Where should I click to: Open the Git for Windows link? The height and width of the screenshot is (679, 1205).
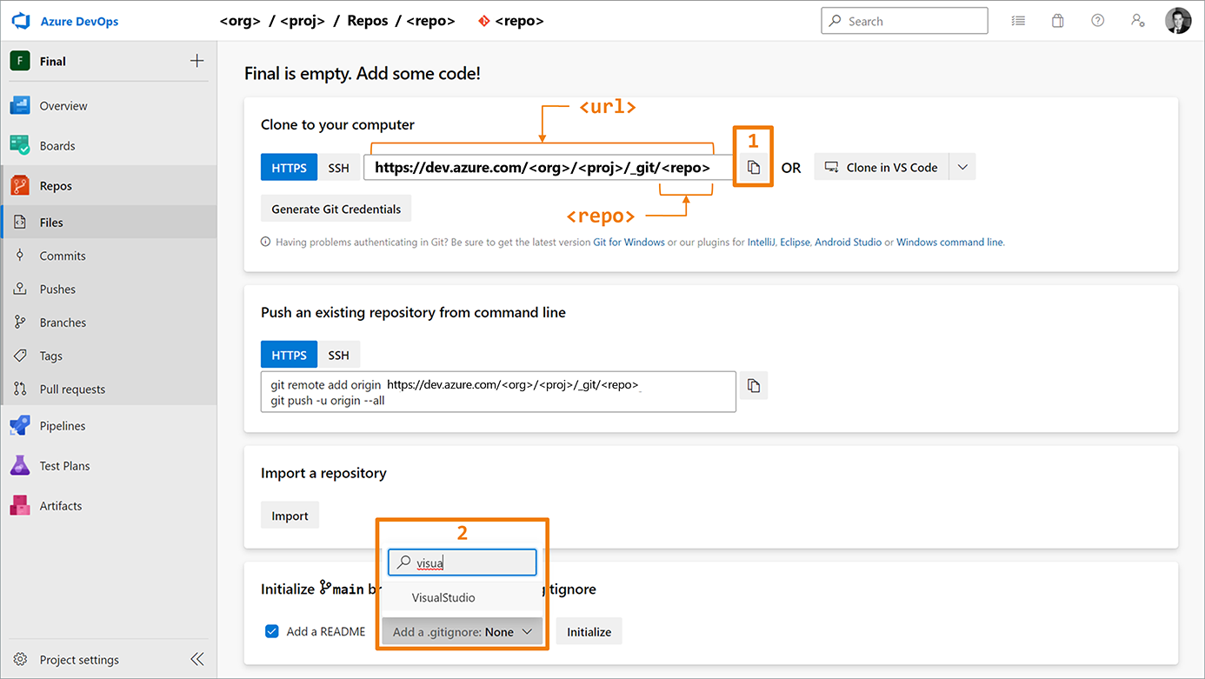[x=629, y=243]
